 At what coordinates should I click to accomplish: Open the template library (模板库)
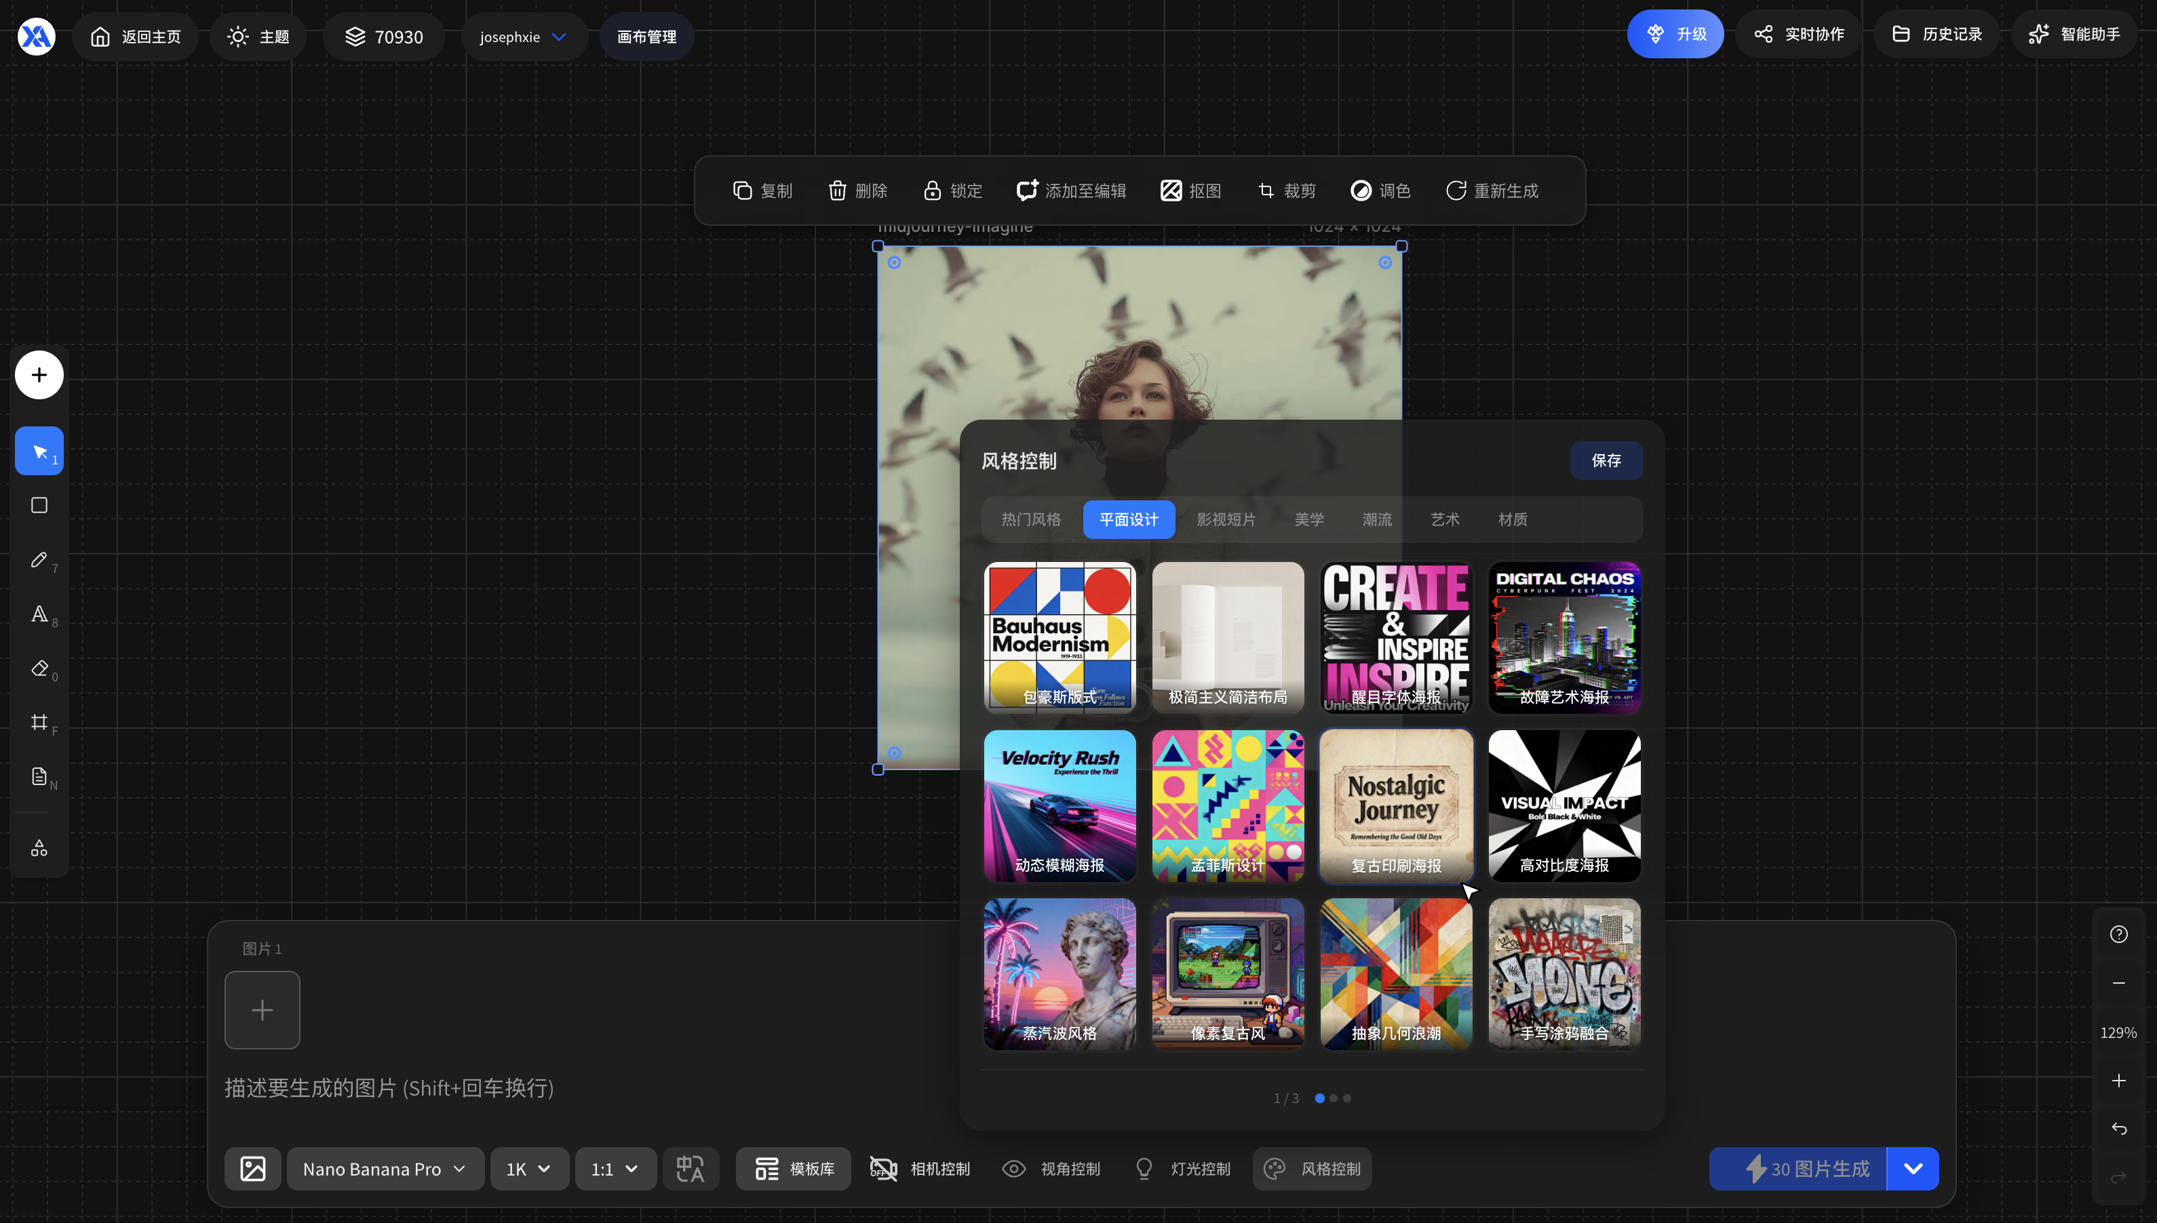pos(793,1168)
